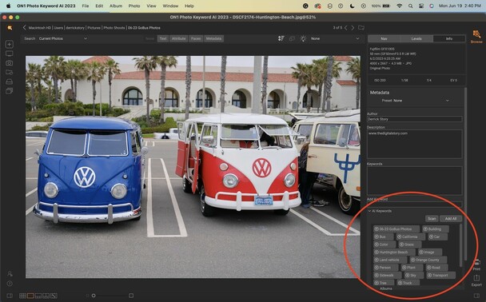This screenshot has height=302, width=486.
Task: Click the ON1 logo icon at top left
Action: (x=10, y=28)
